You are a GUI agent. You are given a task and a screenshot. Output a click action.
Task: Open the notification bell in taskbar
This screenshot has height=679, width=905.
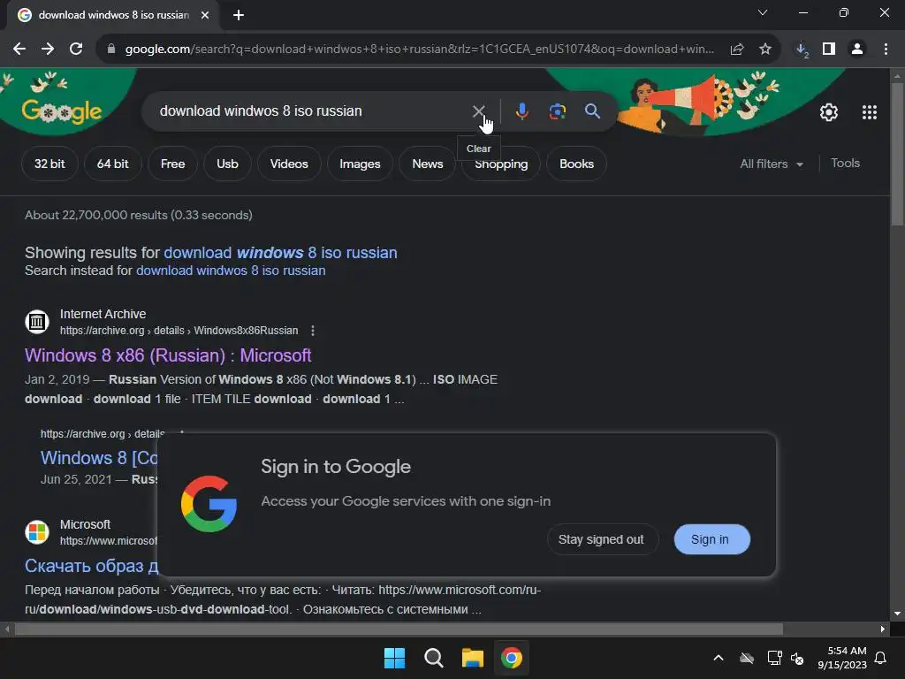point(881,658)
